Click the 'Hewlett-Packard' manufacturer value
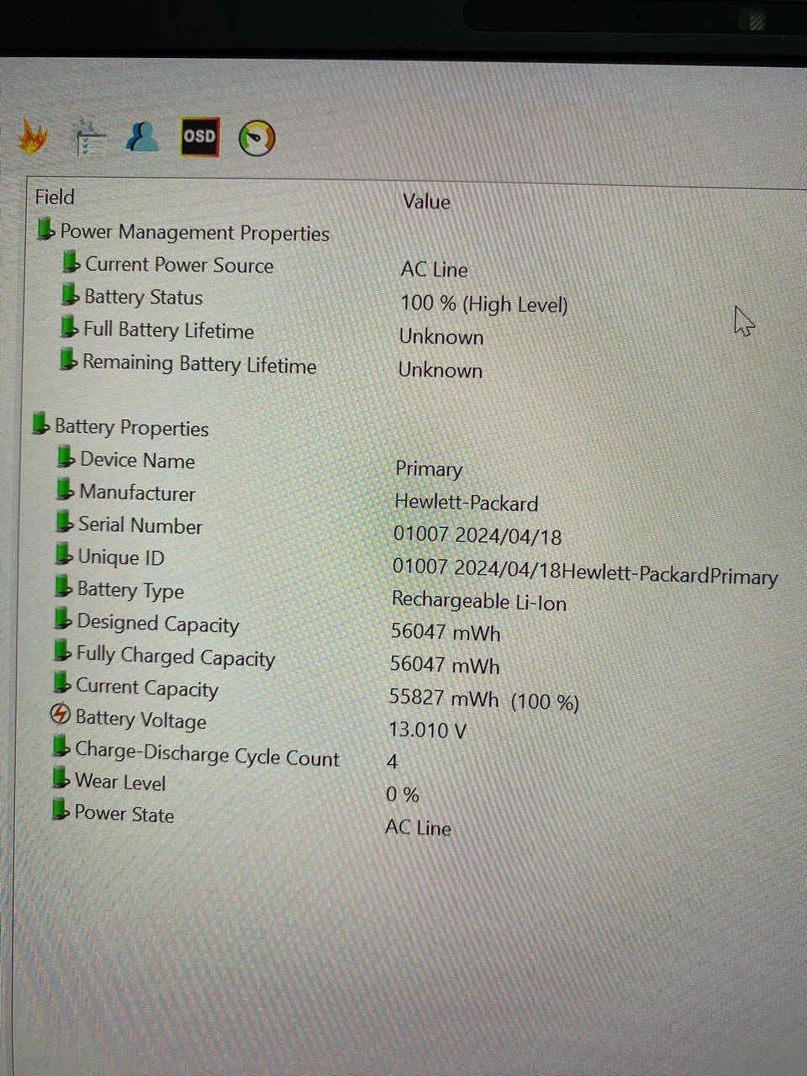 coord(467,503)
